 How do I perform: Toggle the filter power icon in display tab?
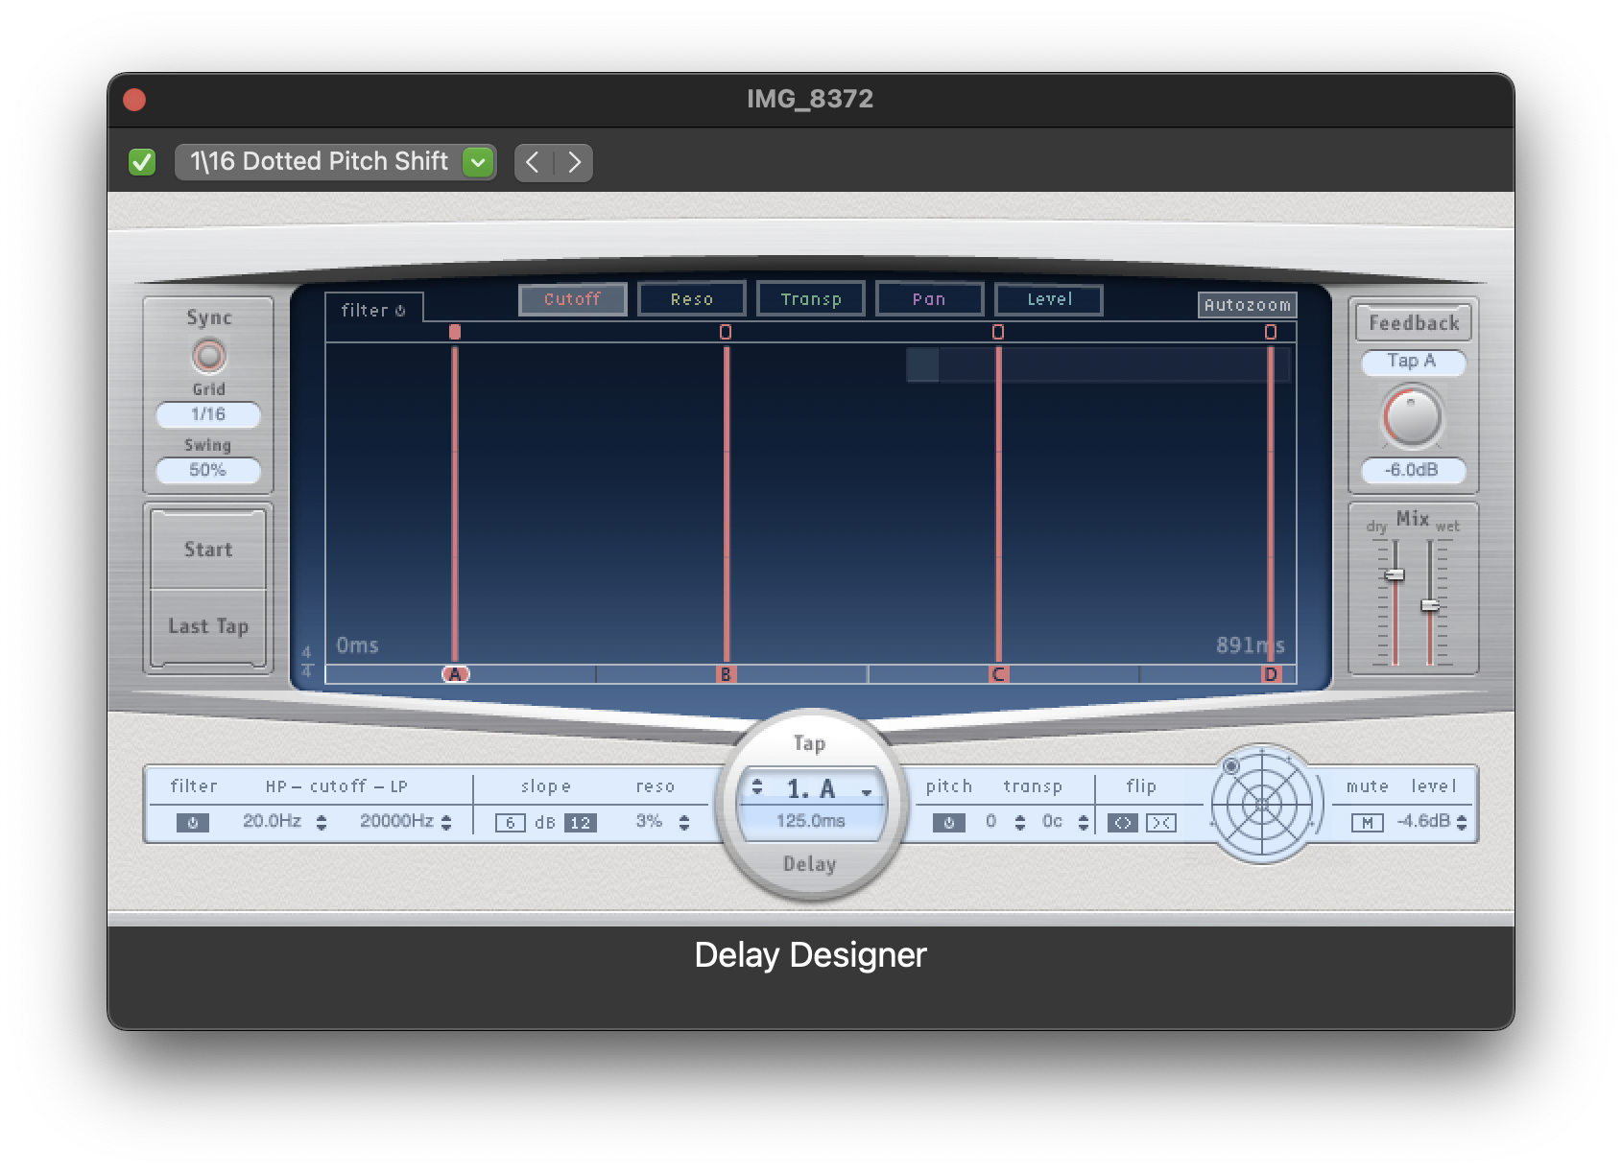point(400,311)
